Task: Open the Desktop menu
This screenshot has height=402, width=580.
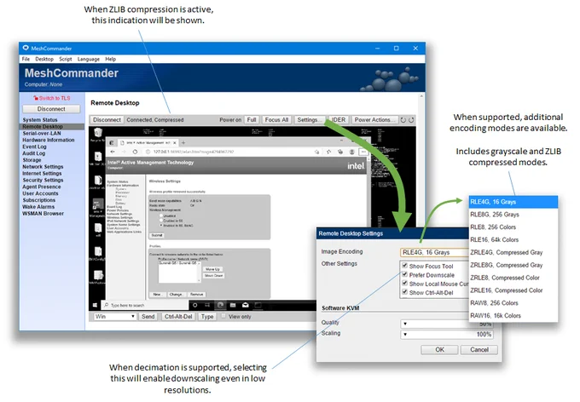Action: [44, 59]
